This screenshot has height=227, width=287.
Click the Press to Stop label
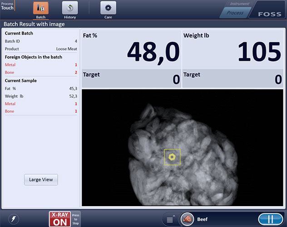pos(76,219)
